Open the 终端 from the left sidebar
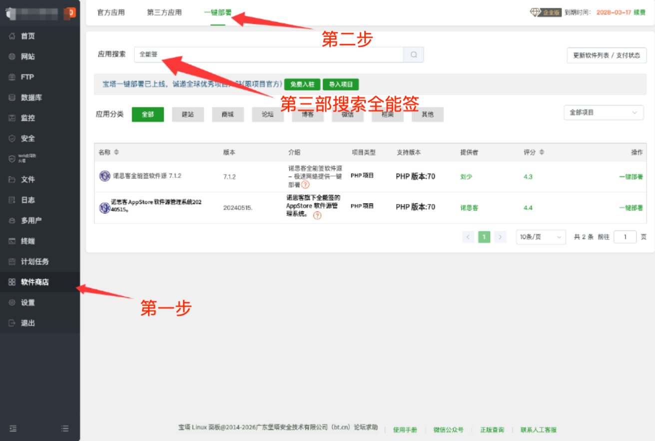 (x=25, y=240)
